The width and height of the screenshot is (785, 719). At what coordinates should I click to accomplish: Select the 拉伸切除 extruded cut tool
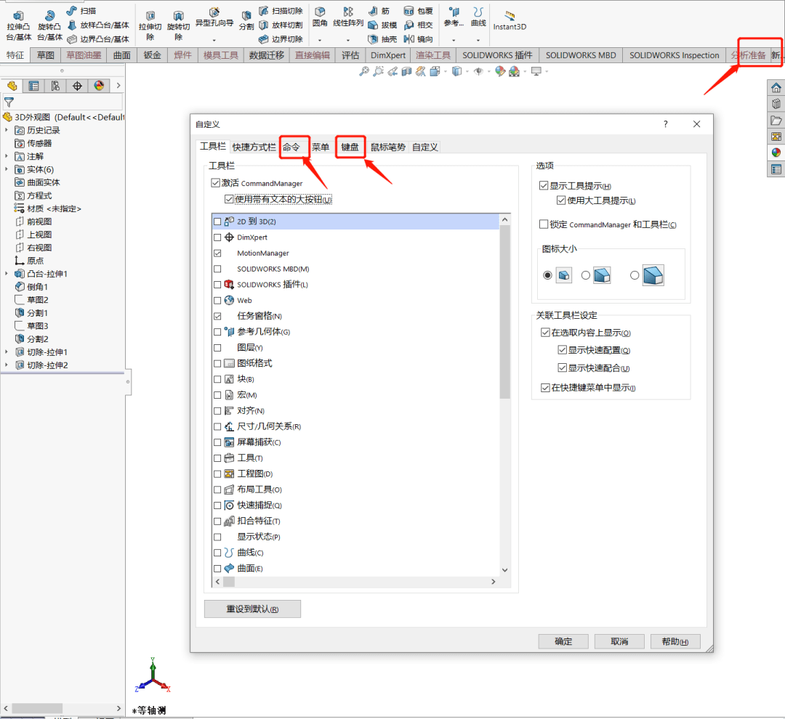pos(150,26)
